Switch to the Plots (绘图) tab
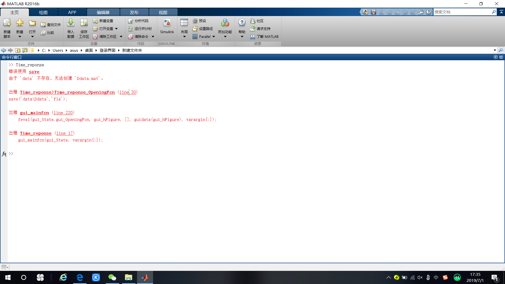Image resolution: width=505 pixels, height=284 pixels. (43, 12)
